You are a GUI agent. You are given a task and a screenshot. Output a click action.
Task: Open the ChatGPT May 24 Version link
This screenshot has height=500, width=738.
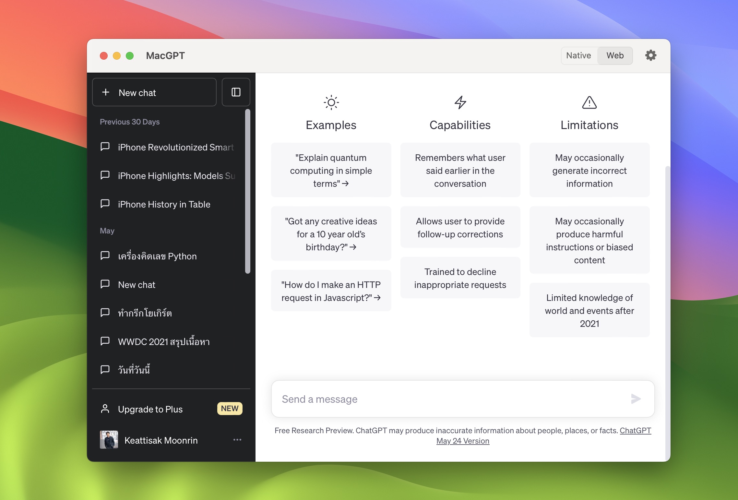click(462, 441)
